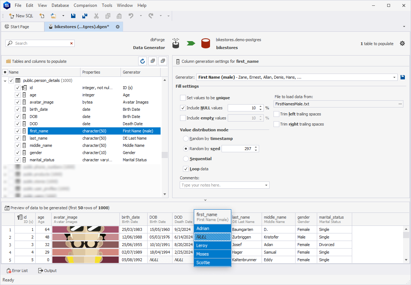The image size is (411, 285).
Task: Click the Redo arrow icon
Action: [151, 16]
